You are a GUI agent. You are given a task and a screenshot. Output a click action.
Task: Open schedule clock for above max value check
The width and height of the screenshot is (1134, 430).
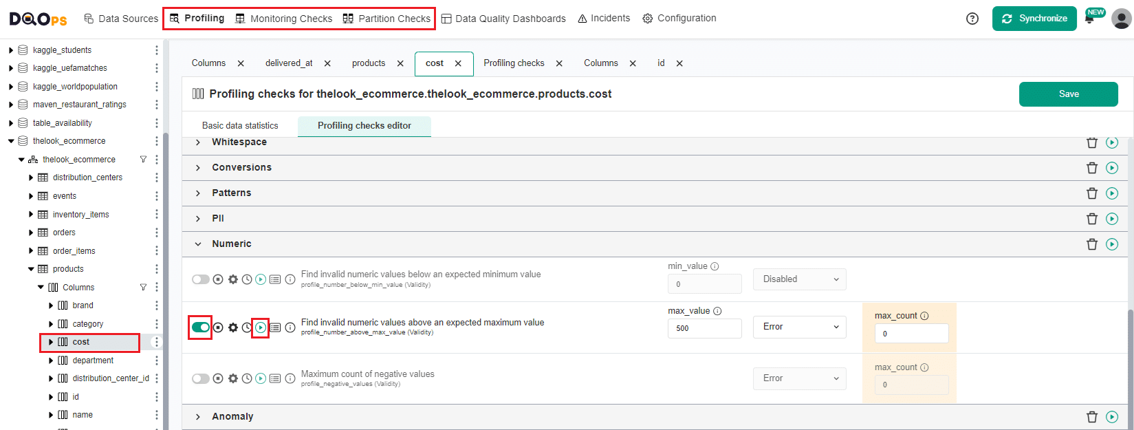(x=247, y=327)
